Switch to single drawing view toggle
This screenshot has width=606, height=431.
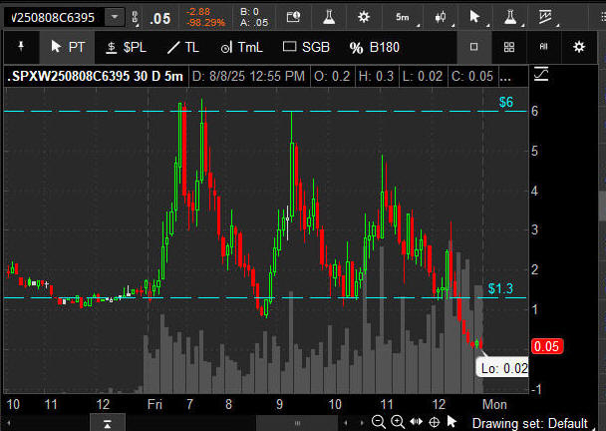click(473, 47)
